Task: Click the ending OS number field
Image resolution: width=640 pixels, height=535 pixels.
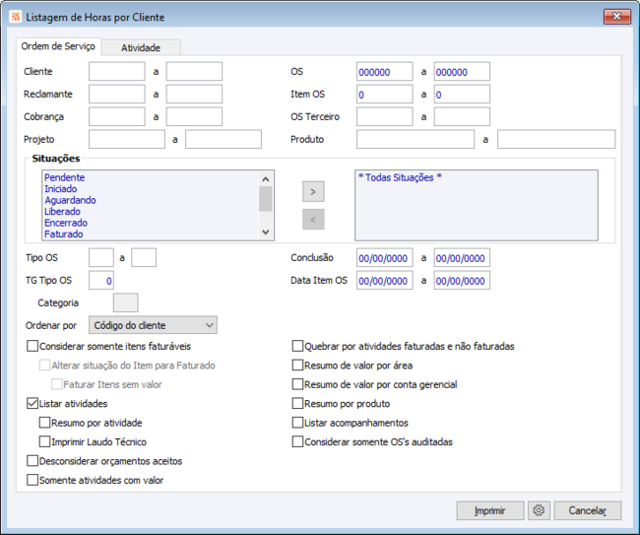Action: (462, 72)
